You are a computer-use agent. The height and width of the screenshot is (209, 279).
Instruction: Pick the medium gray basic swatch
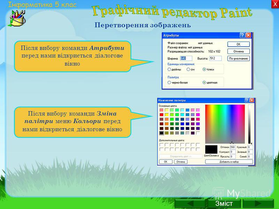tap(177, 133)
